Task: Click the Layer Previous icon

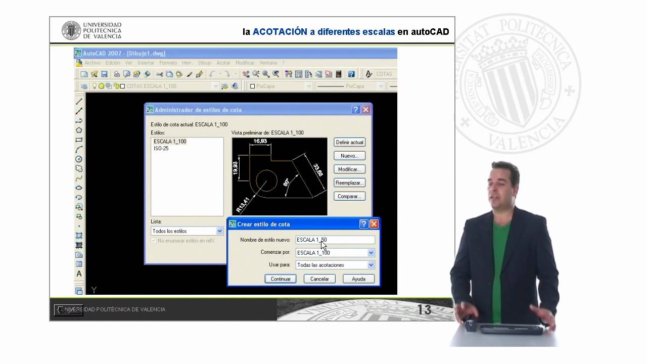Action: (x=235, y=86)
